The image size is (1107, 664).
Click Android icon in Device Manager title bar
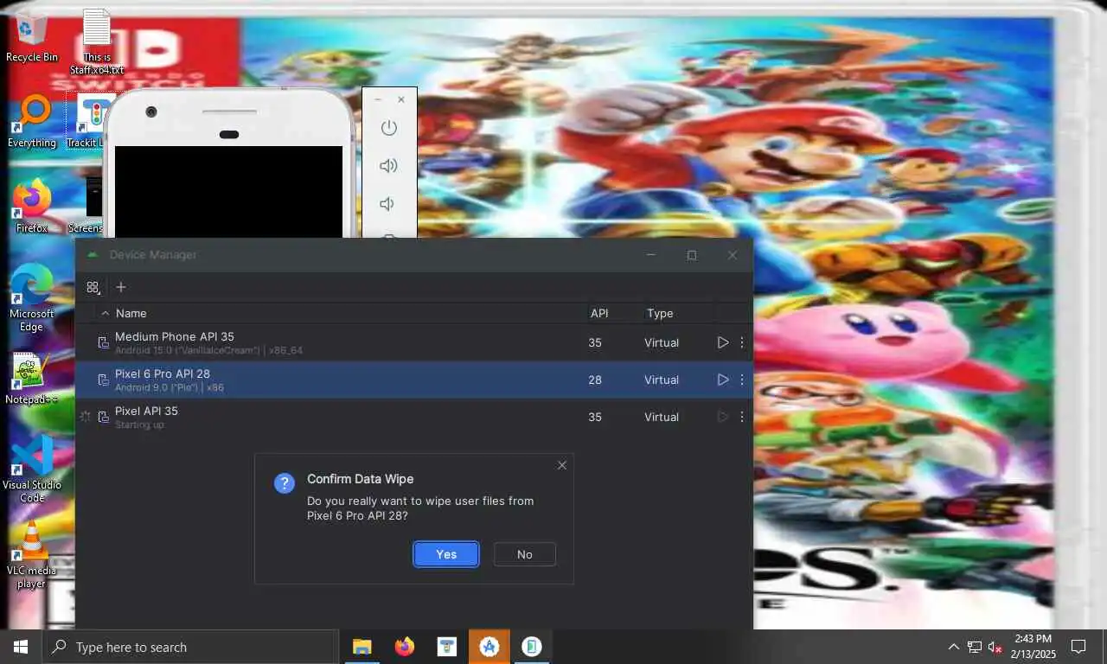pos(93,255)
